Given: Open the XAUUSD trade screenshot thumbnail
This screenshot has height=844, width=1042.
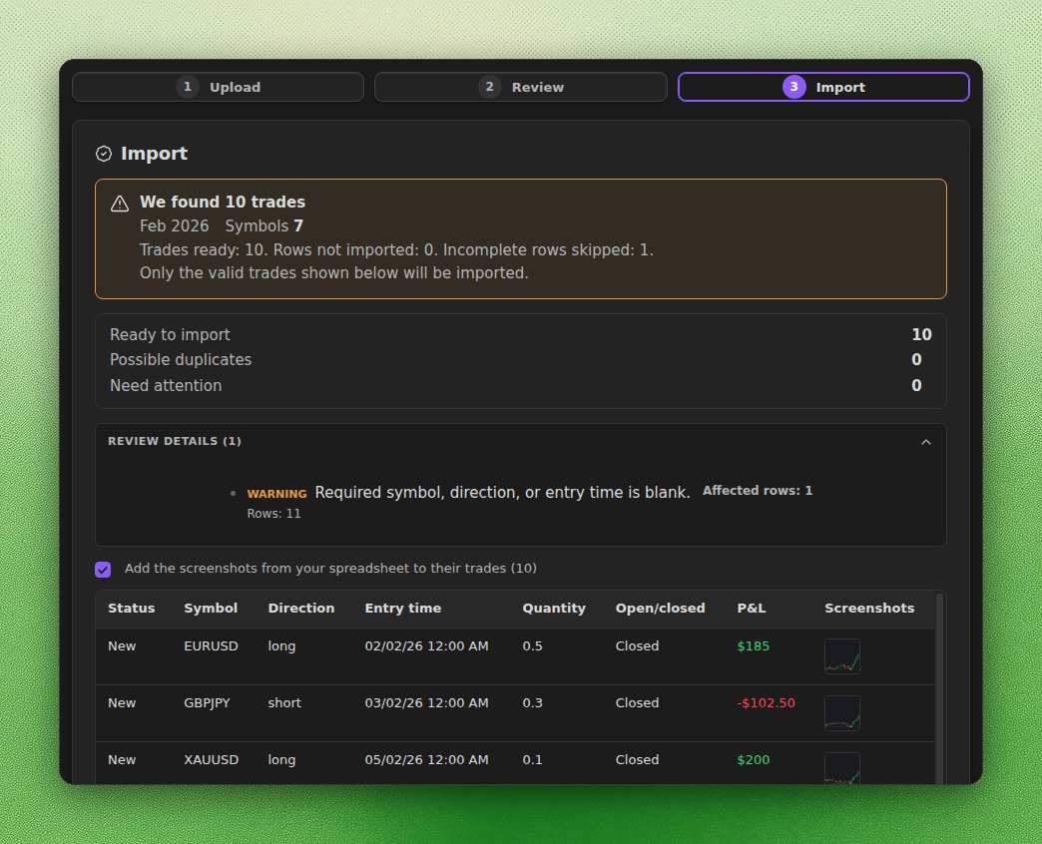Looking at the screenshot, I should pos(842,768).
